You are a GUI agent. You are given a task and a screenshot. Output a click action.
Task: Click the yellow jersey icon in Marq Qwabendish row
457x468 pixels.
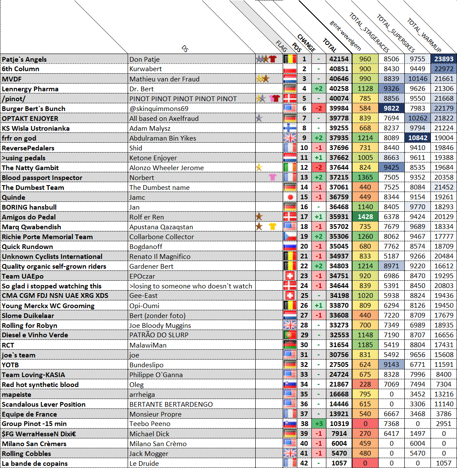tap(273, 226)
